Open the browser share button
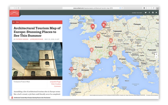The image size is (168, 105). tap(149, 8)
